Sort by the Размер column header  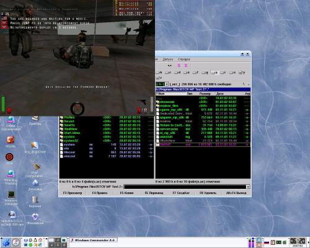[x=205, y=94]
